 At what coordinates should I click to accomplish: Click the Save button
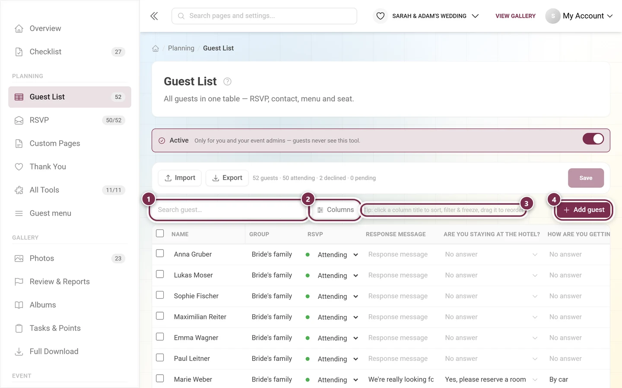pos(586,178)
